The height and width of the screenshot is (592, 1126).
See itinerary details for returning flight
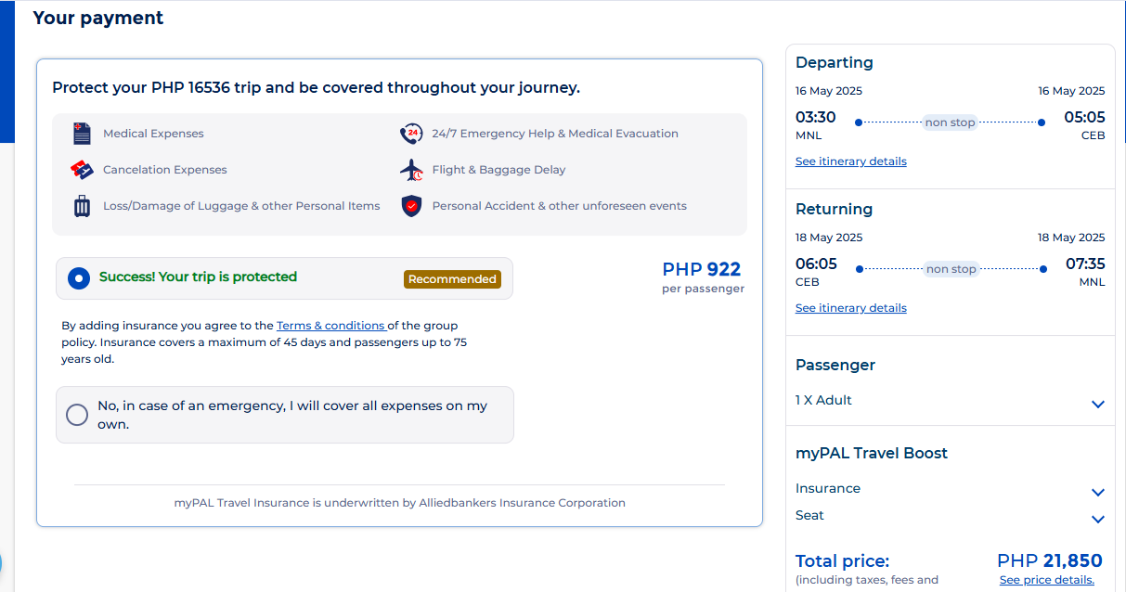coord(850,308)
